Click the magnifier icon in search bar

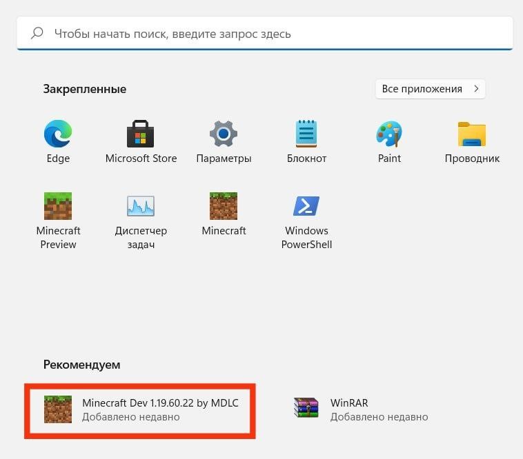point(37,33)
